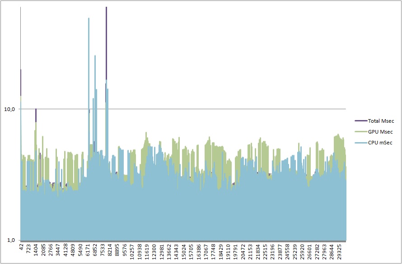The height and width of the screenshot is (264, 402).
Task: Select the GPU Msec legend label
Action: [380, 132]
